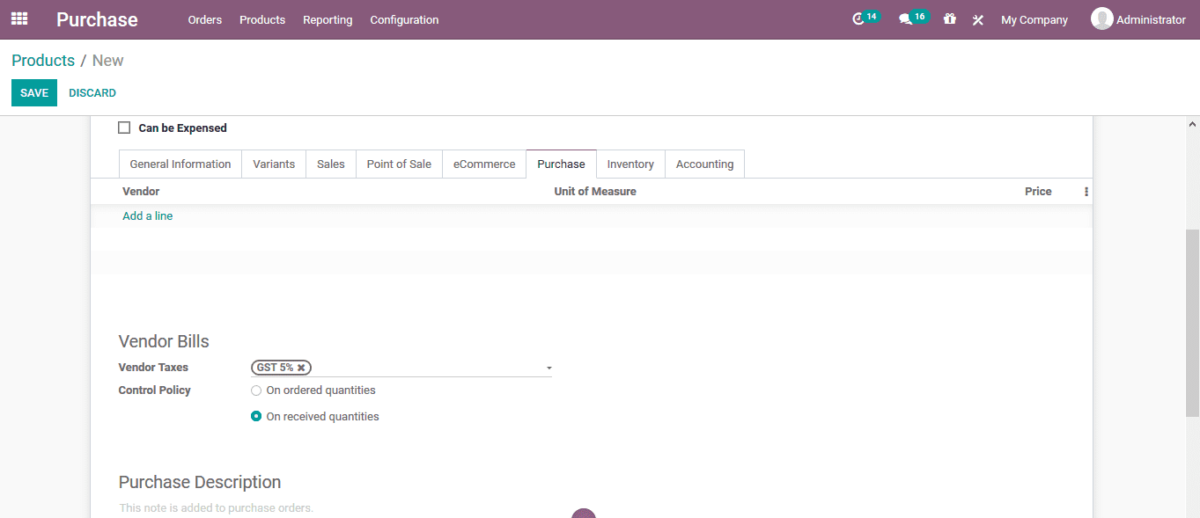Open the optional columns three-dot icon
Screen dimensions: 1200x518
click(1086, 191)
